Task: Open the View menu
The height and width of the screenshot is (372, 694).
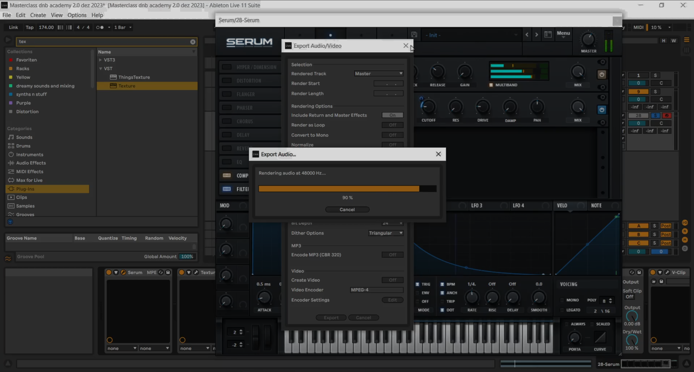Action: coord(57,15)
